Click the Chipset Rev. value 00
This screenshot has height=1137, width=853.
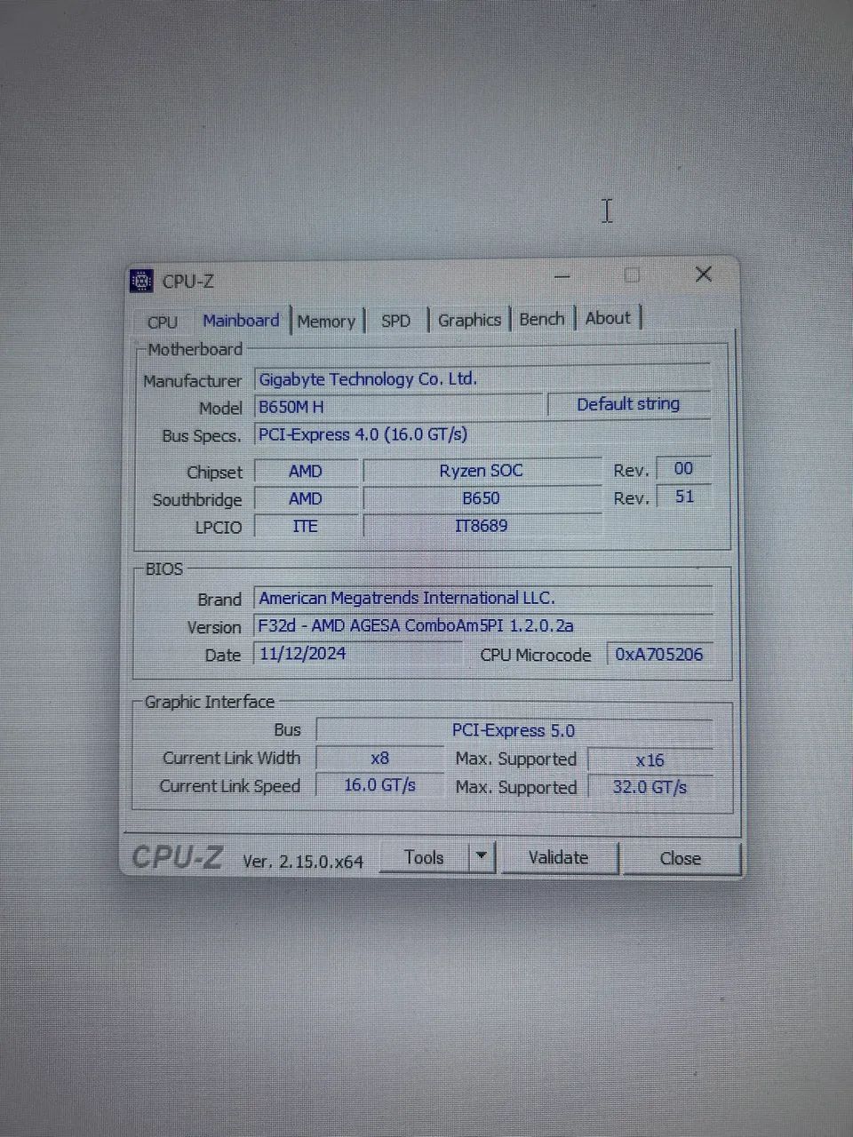pos(683,469)
